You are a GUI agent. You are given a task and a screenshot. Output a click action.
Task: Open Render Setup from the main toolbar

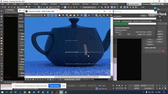click(x=124, y=7)
